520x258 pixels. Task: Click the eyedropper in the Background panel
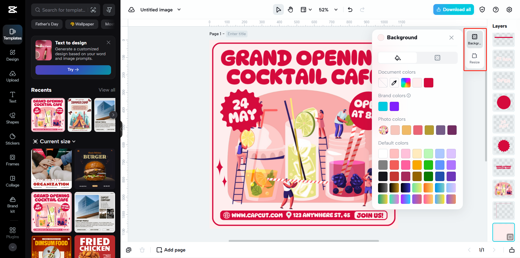pos(394,83)
